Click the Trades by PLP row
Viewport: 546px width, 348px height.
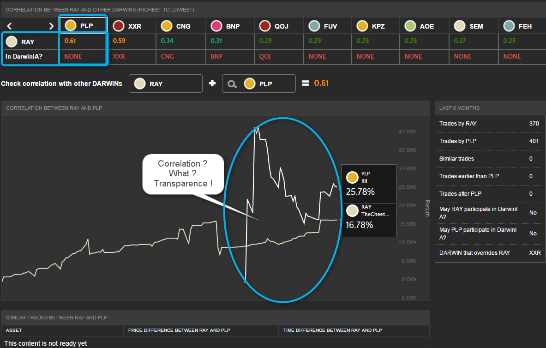(x=490, y=141)
